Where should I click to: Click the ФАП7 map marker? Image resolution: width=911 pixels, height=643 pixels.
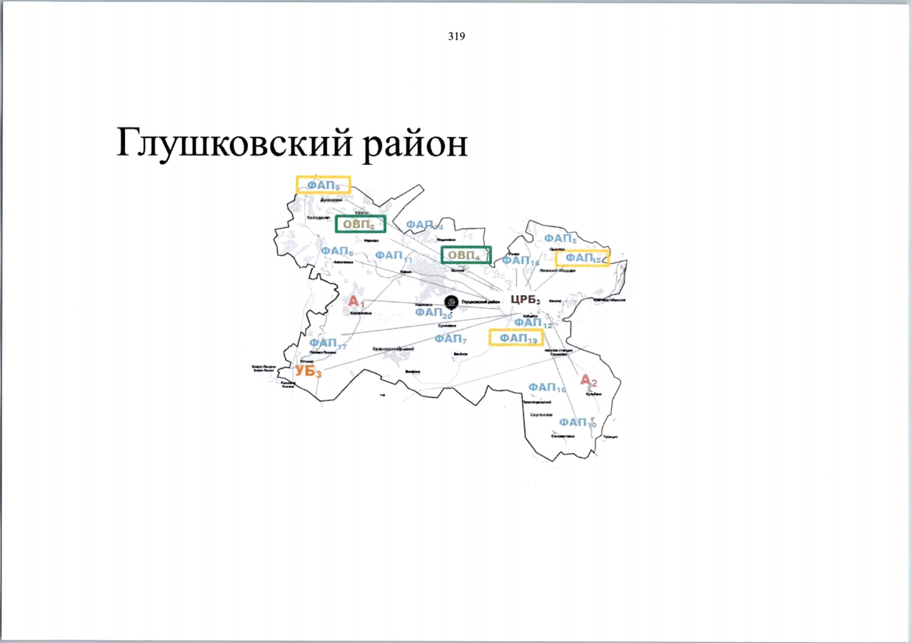point(450,339)
